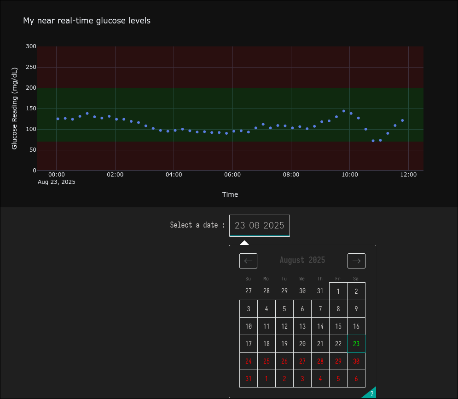
Task: Open help via the question mark corner icon
Action: [371, 393]
